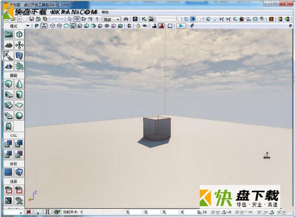
Task: Toggle the realtime viewport joystick button
Action: [44, 26]
